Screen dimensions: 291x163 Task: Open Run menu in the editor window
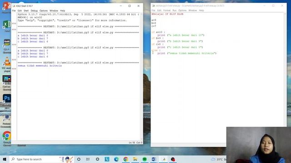[175, 10]
